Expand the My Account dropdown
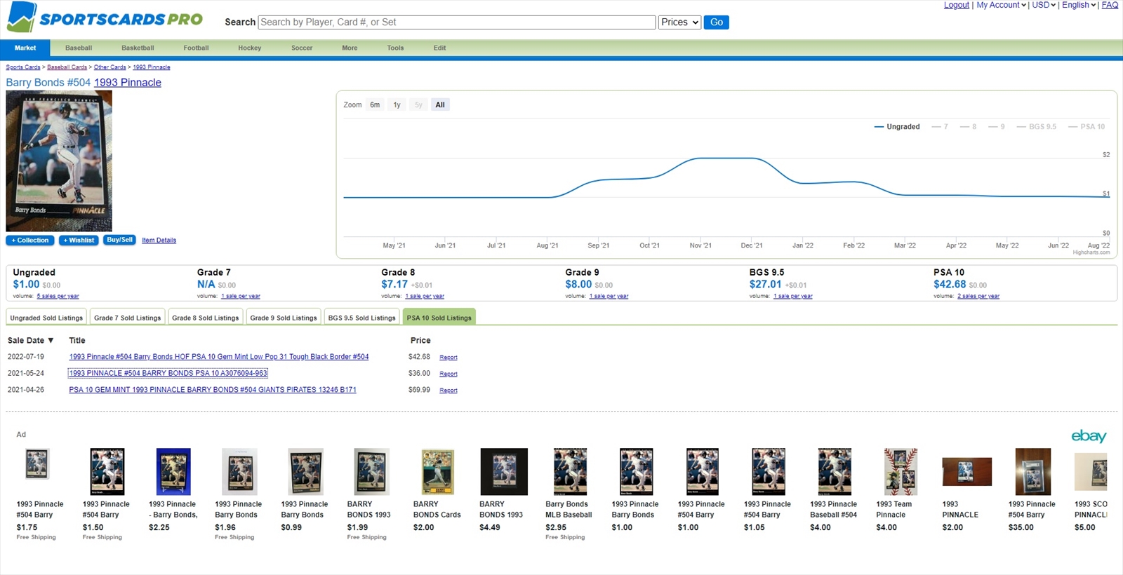The height and width of the screenshot is (575, 1123). [x=1002, y=5]
